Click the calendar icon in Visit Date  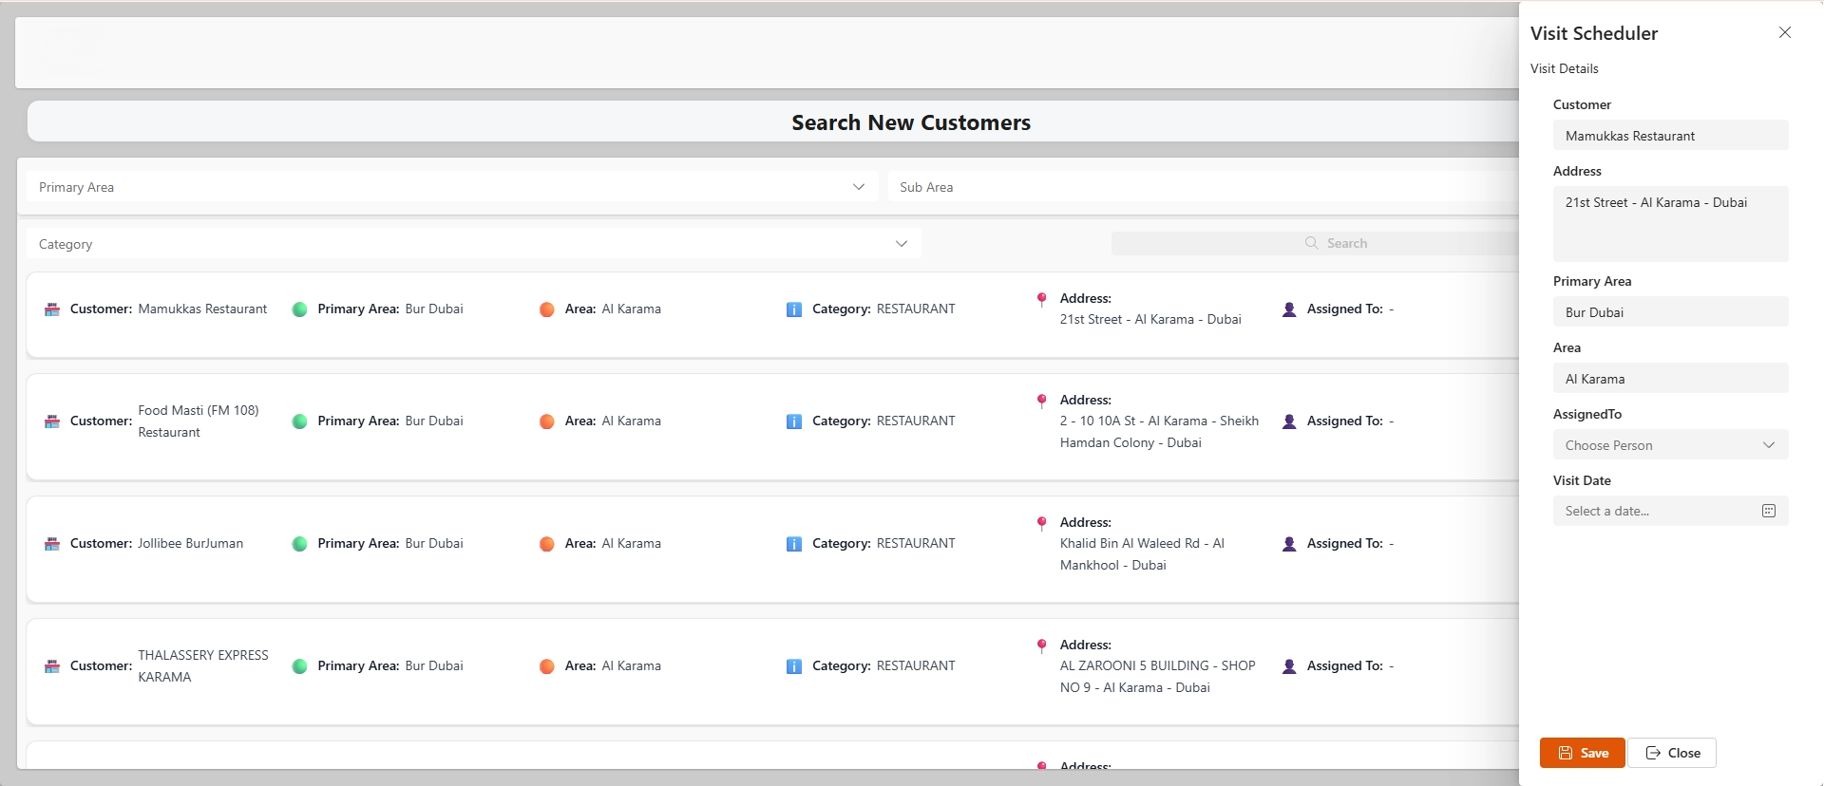tap(1768, 511)
